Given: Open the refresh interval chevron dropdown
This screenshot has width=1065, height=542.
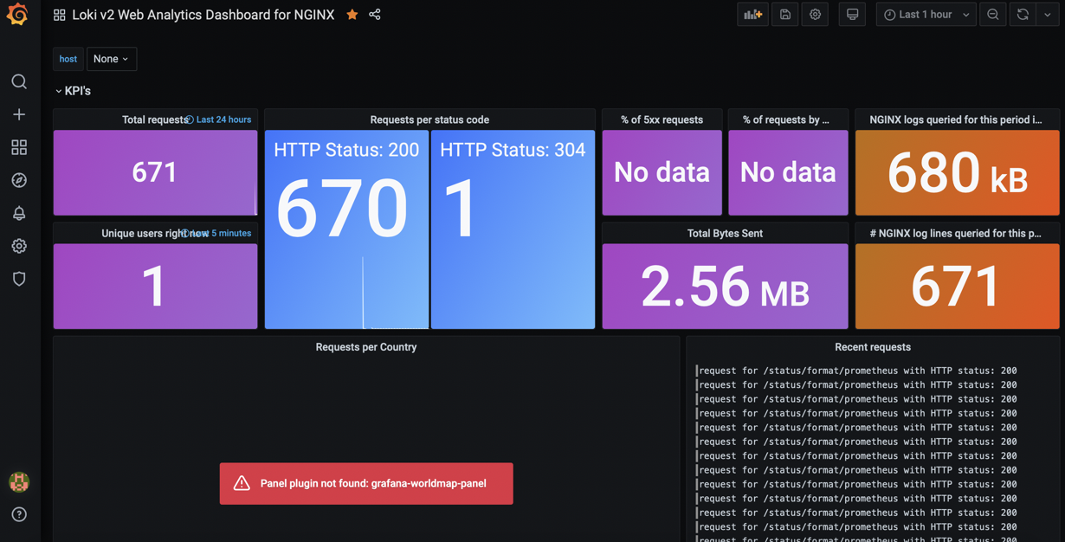Looking at the screenshot, I should click(x=1047, y=14).
